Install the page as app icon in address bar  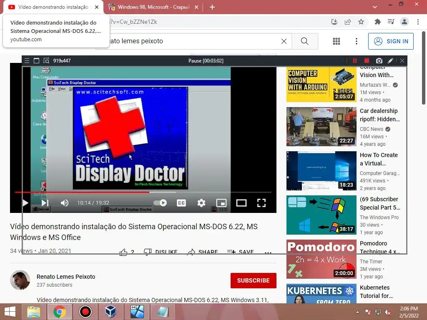point(334,22)
